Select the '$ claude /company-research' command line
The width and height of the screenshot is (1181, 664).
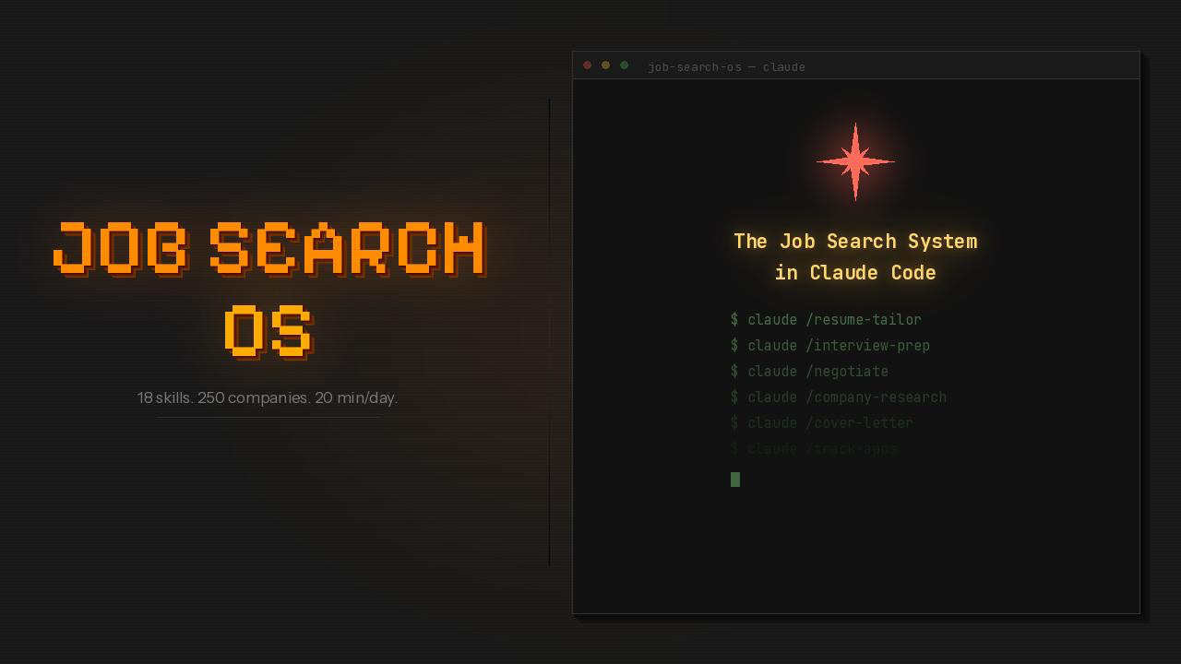pos(838,397)
